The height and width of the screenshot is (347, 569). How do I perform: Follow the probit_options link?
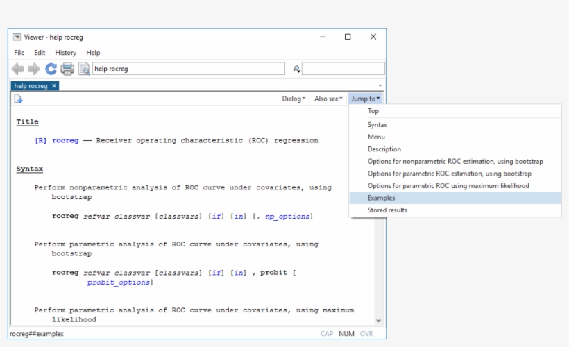[x=118, y=282]
